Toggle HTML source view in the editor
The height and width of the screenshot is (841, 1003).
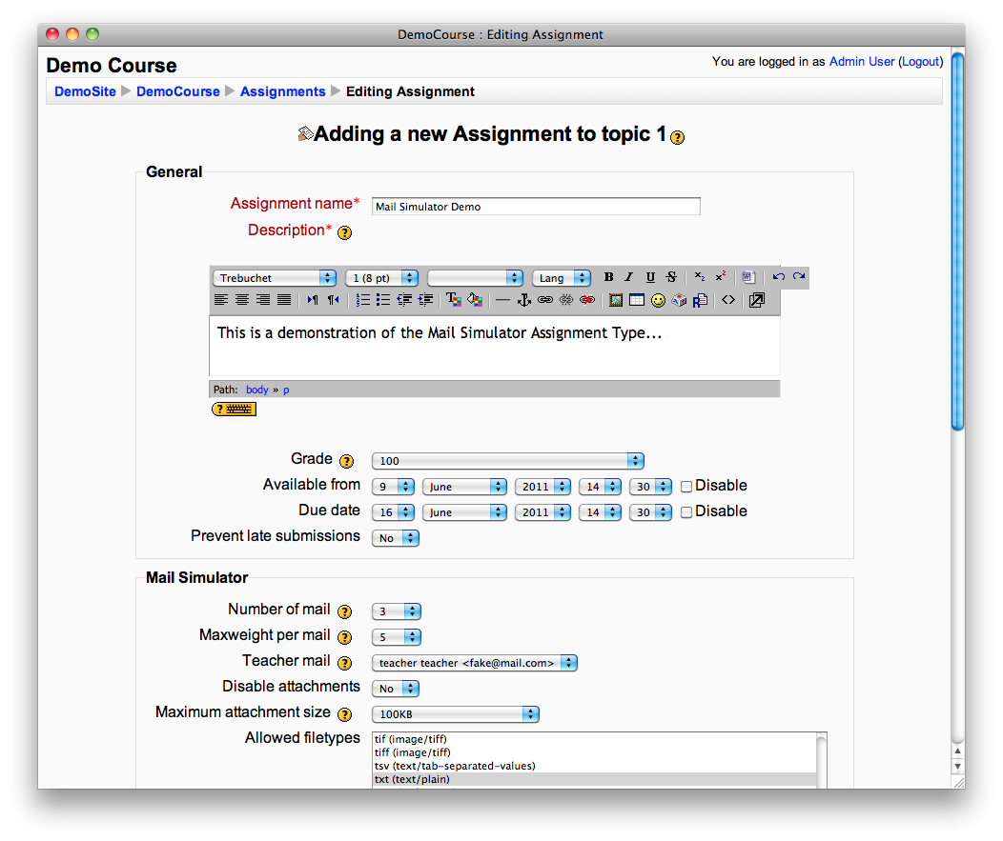pyautogui.click(x=728, y=300)
